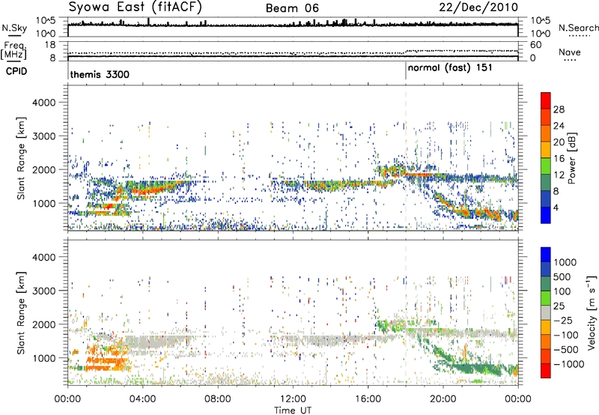
Task: Select the 'Power [dB]' color bar title
Action: [572, 158]
